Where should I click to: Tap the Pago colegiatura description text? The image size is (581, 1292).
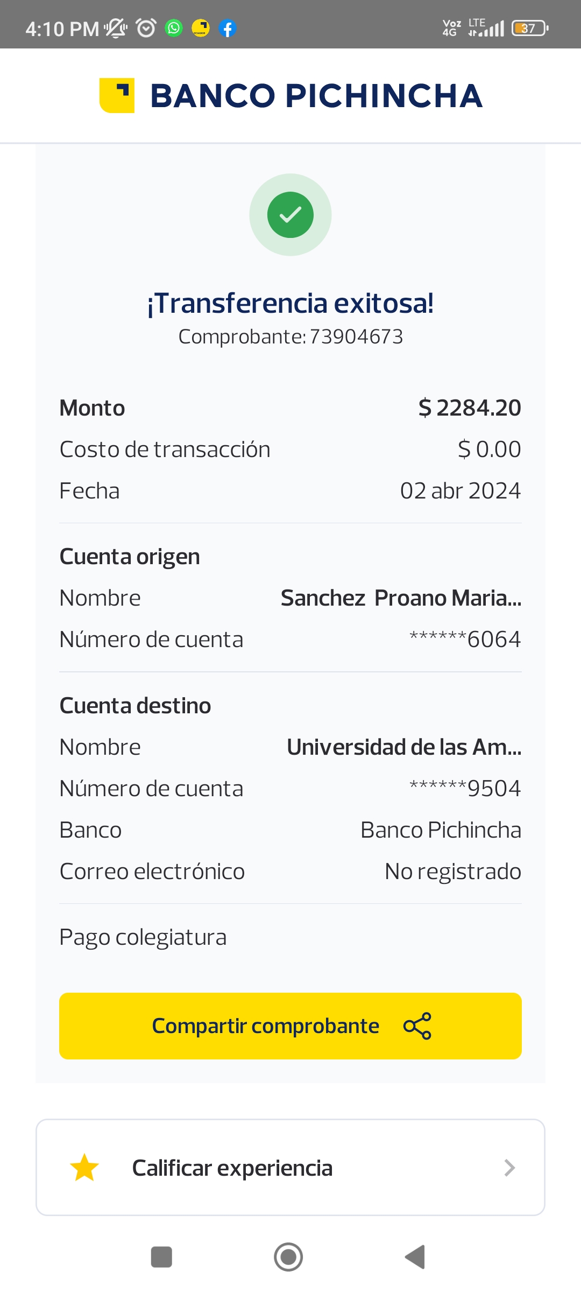(x=143, y=937)
